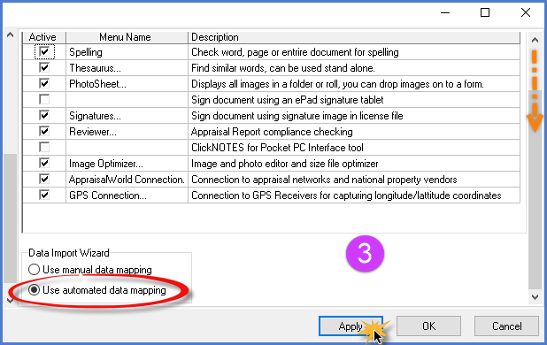Select the GPS Connection... menu name cell
Image resolution: width=547 pixels, height=345 pixels.
[127, 195]
